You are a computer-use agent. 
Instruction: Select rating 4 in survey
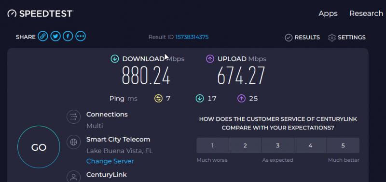(x=310, y=145)
